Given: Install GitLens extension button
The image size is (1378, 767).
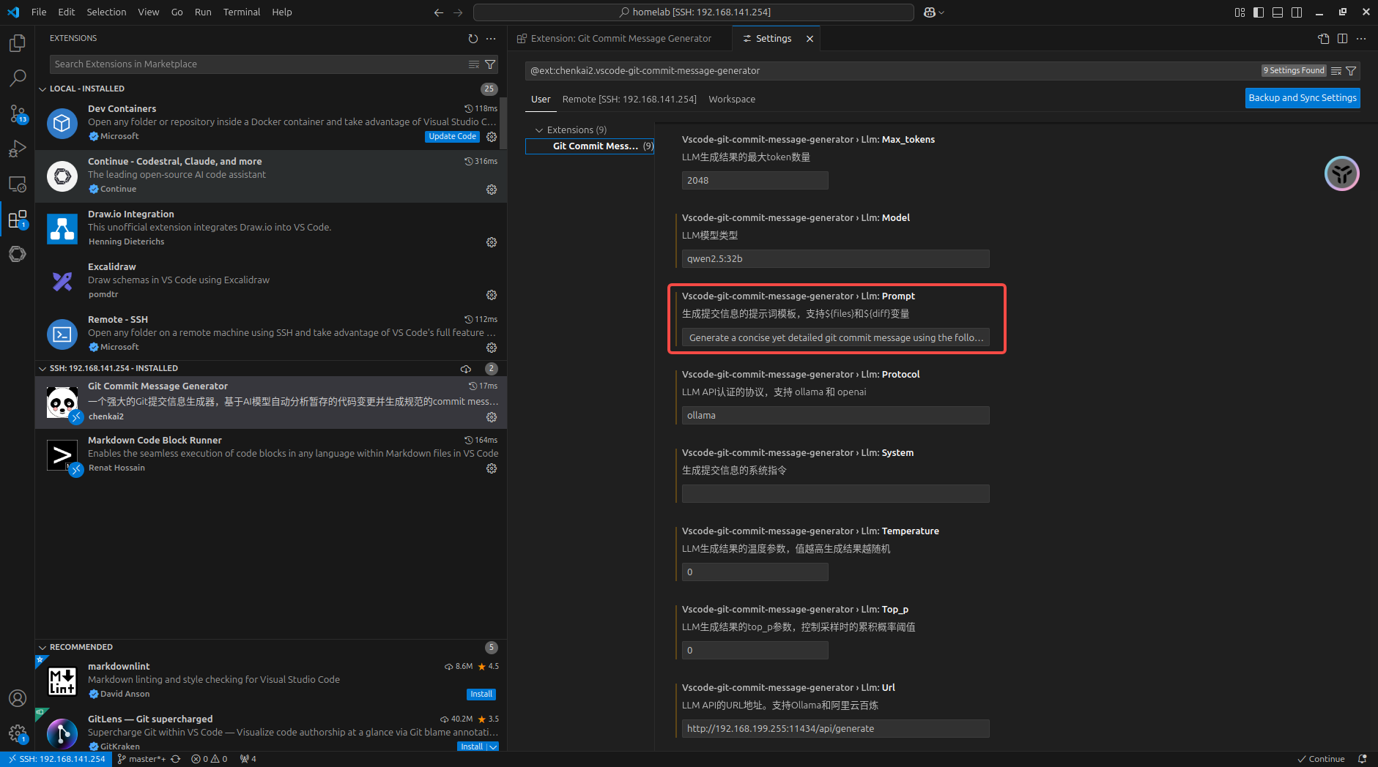Looking at the screenshot, I should [472, 747].
